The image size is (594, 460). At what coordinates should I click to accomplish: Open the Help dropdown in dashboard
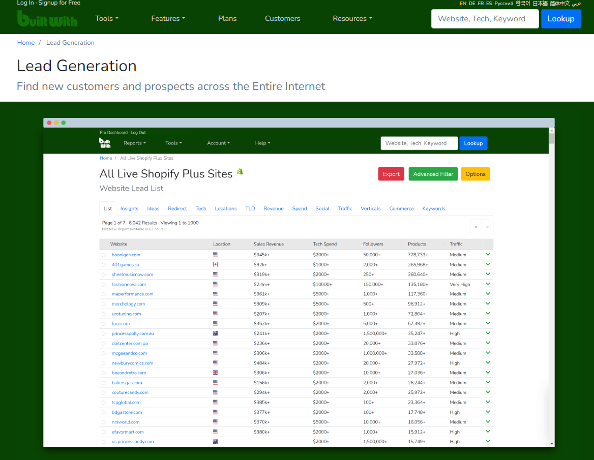(x=262, y=143)
